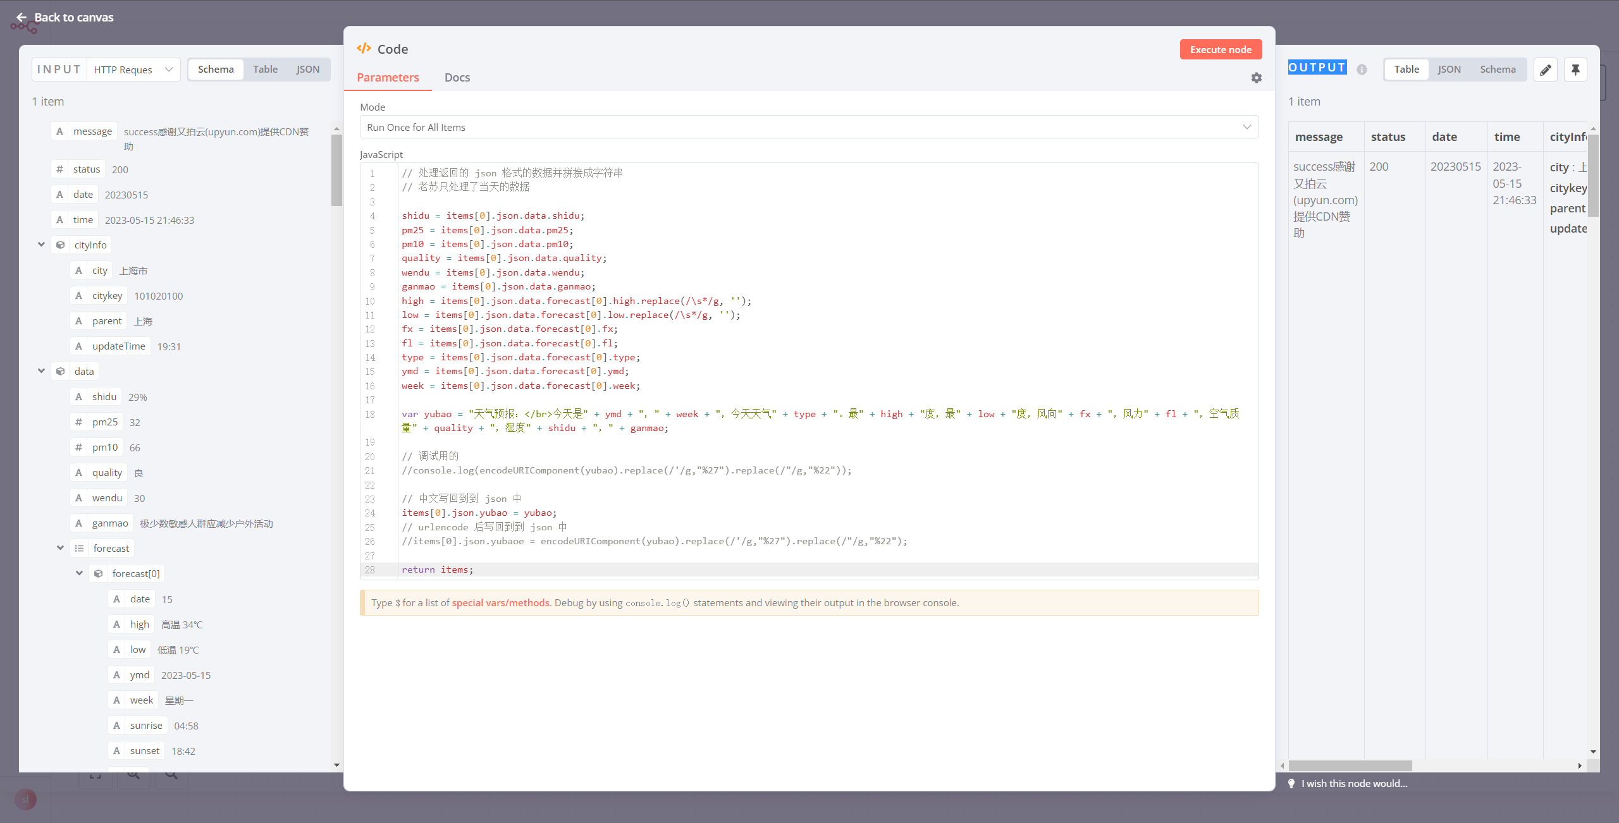Viewport: 1619px width, 823px height.
Task: Click the OUTPUT info icon
Action: point(1362,70)
